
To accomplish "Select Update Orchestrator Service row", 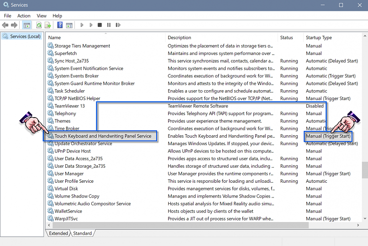I will (x=83, y=144).
